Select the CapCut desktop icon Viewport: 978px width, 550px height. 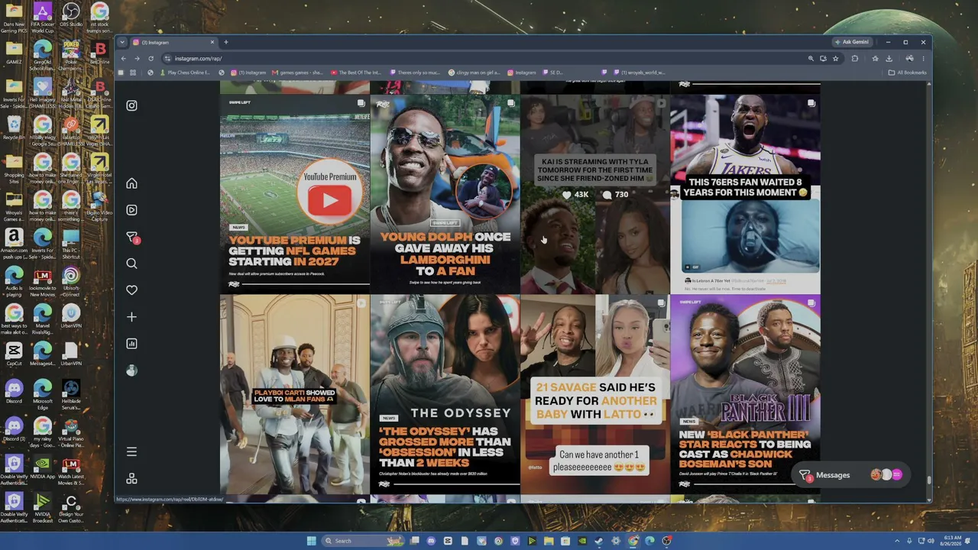coord(14,354)
